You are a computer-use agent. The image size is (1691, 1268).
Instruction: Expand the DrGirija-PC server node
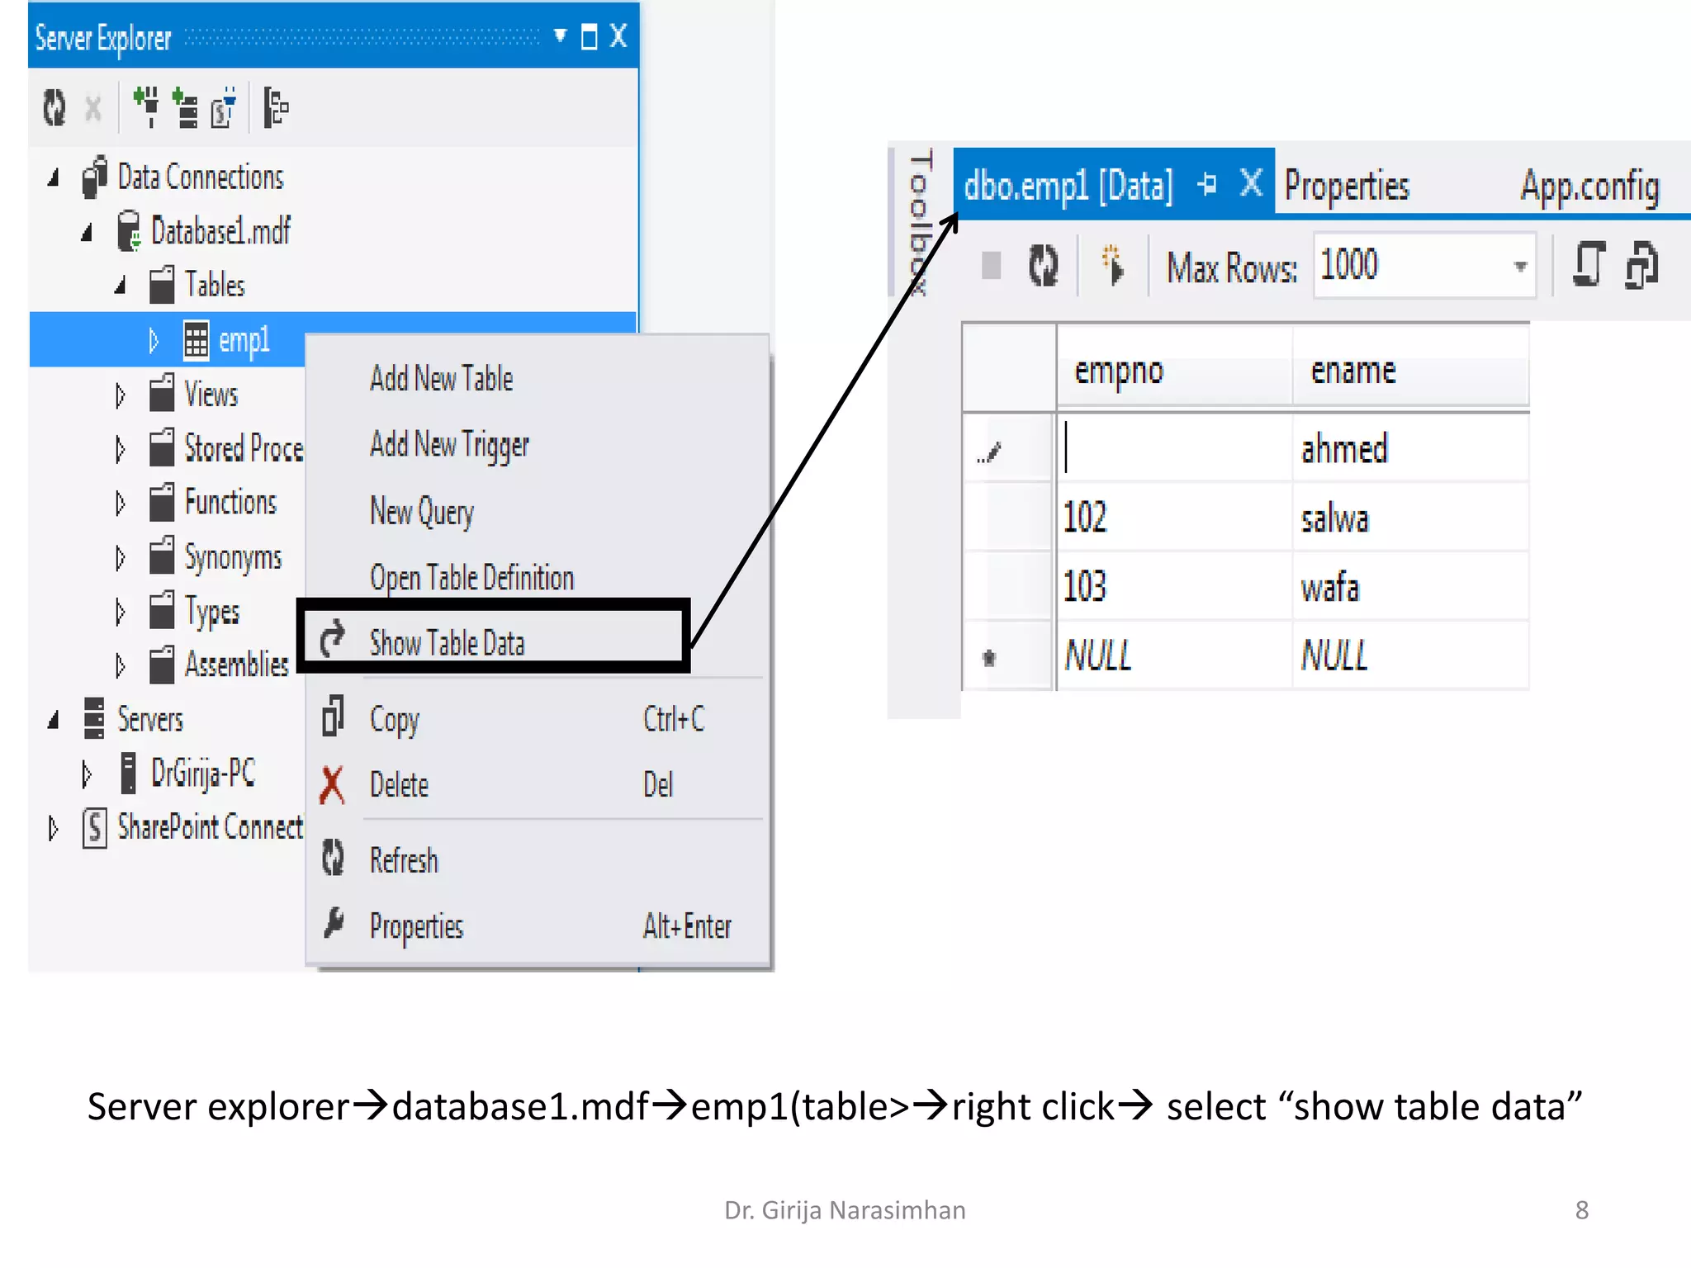[87, 774]
